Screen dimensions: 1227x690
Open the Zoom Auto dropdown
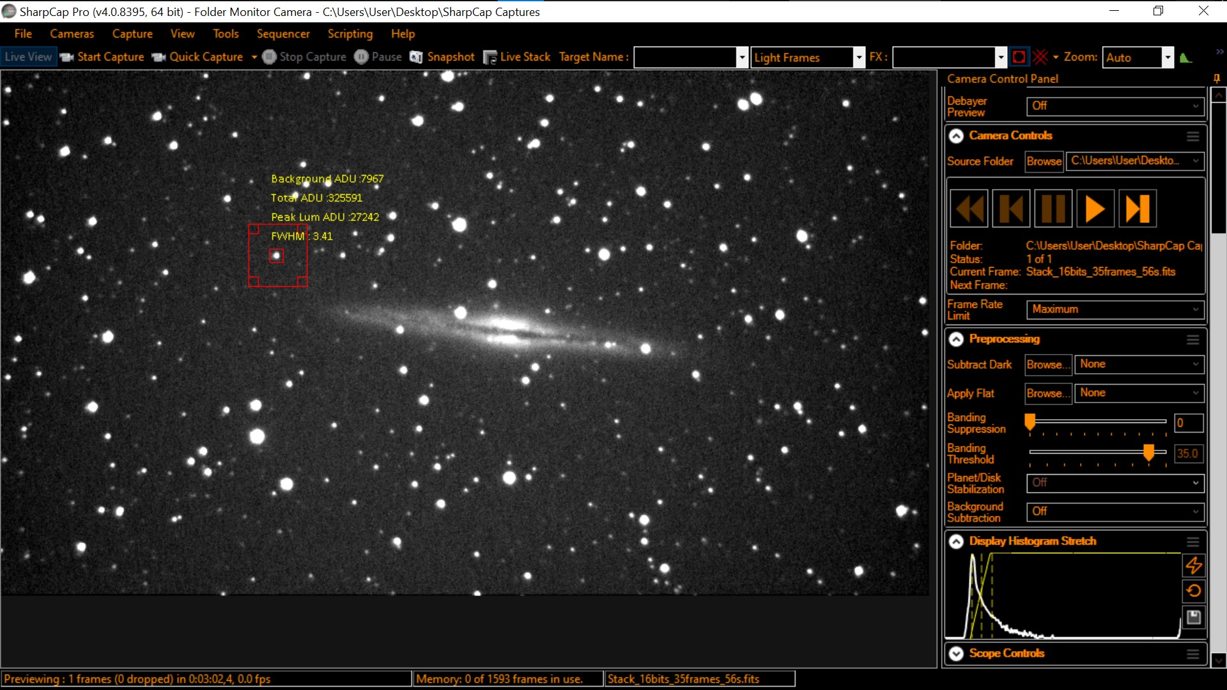click(x=1168, y=57)
